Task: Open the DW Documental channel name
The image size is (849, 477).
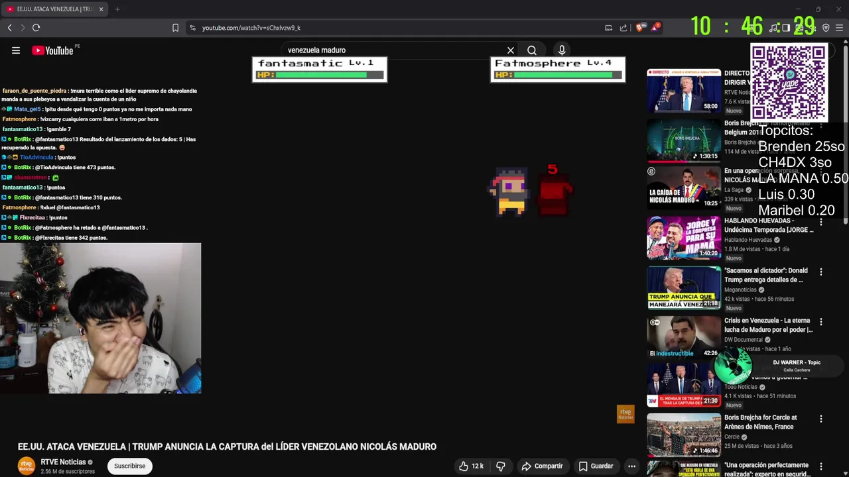Action: click(744, 339)
